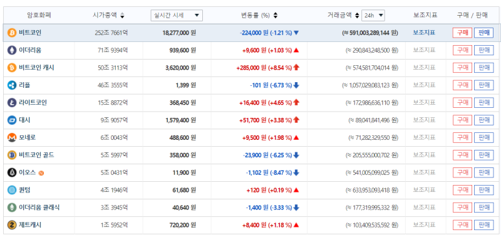
Task: Click the 암호화폐 column header
Action: [39, 15]
